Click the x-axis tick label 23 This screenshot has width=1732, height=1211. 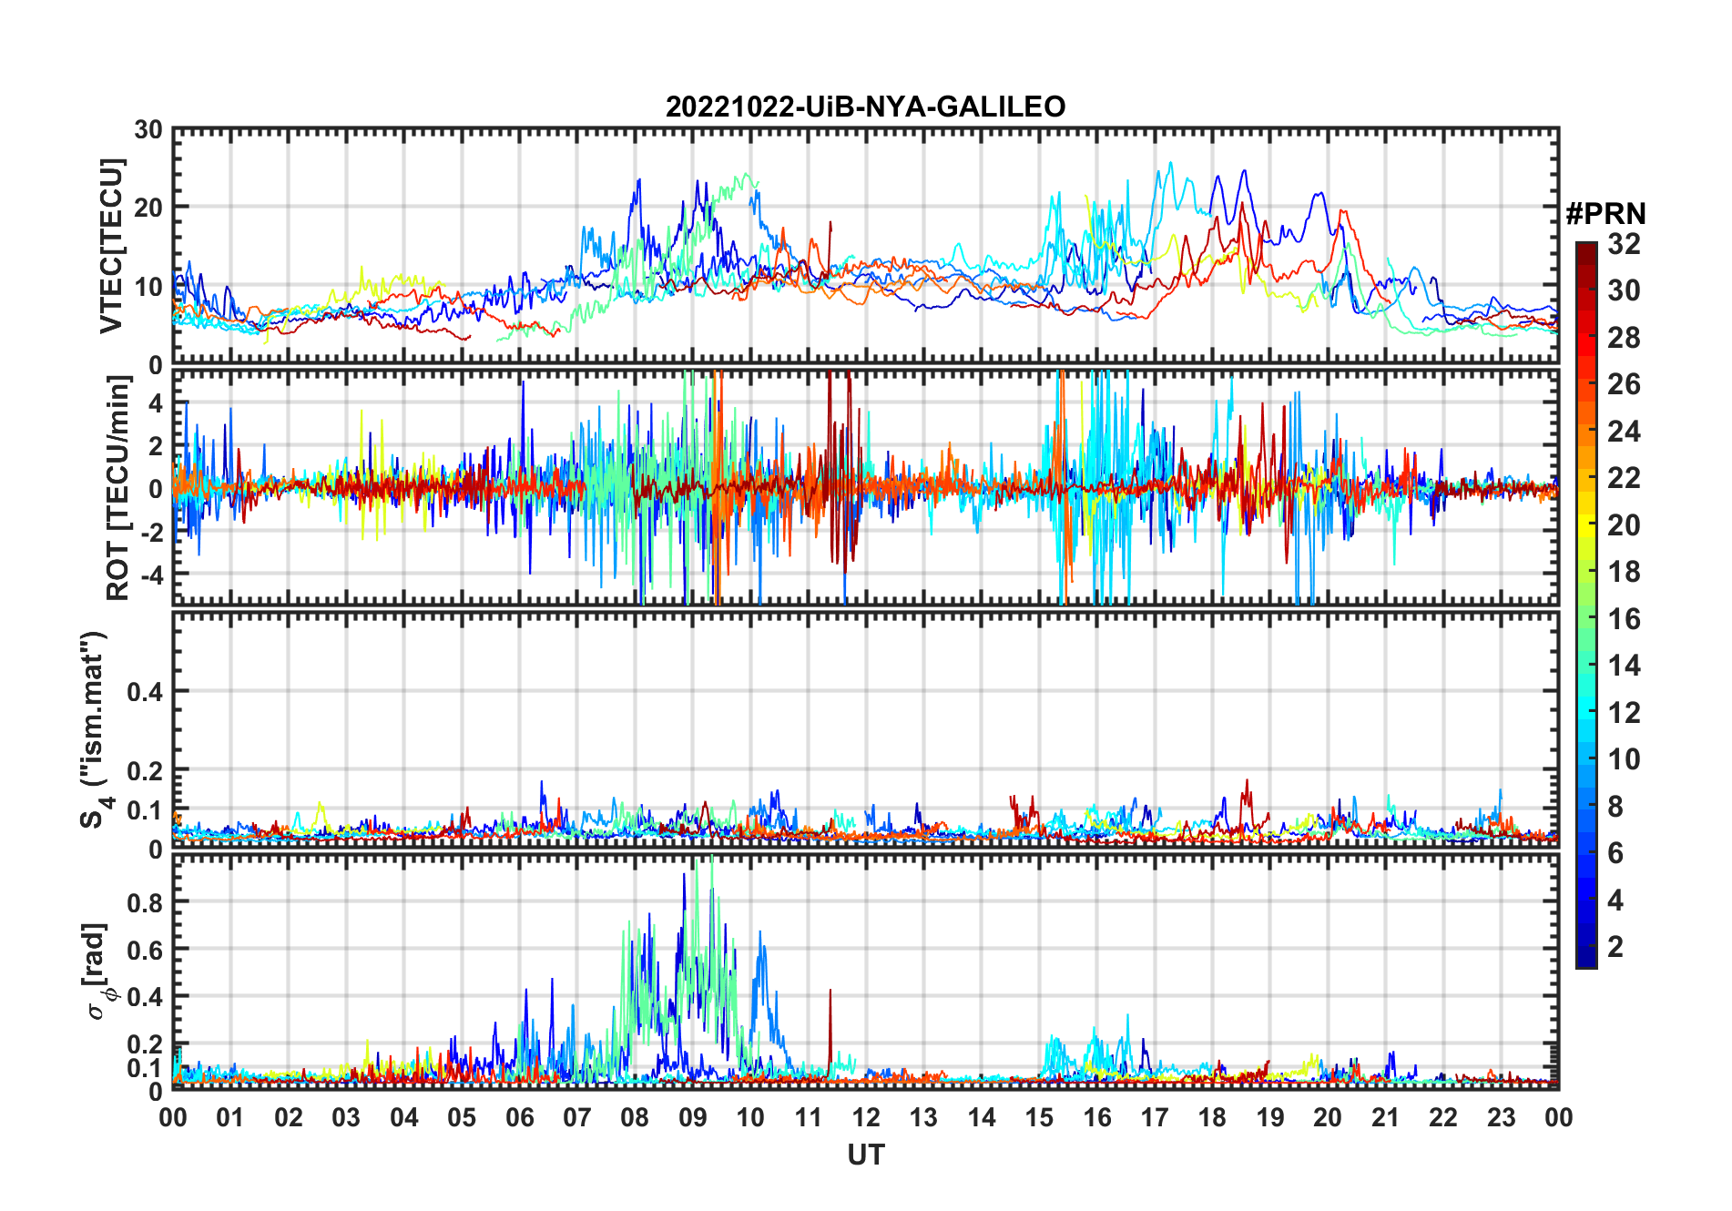[1501, 1117]
